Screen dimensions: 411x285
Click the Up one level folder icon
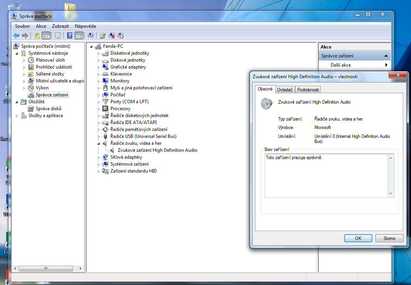(x=37, y=36)
